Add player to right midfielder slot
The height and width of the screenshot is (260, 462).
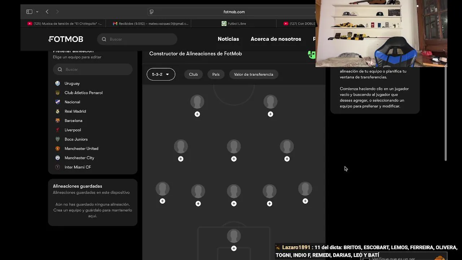click(x=287, y=159)
